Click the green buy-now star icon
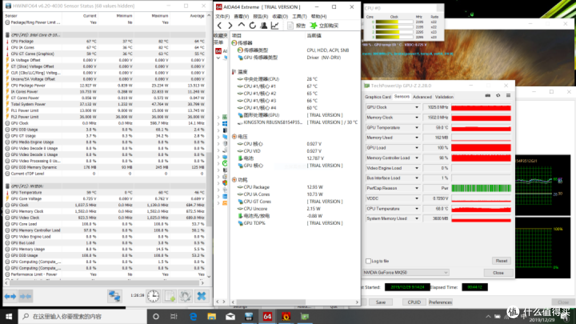The height and width of the screenshot is (324, 576). tap(314, 26)
